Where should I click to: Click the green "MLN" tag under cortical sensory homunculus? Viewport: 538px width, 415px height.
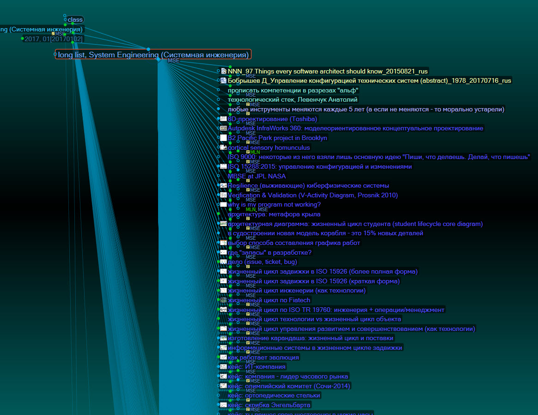[x=254, y=152]
